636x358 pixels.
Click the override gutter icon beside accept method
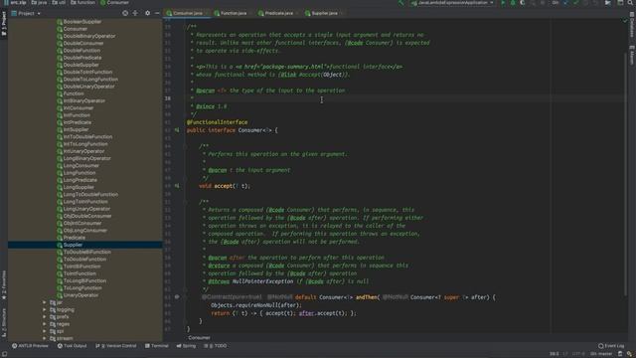[x=177, y=186]
